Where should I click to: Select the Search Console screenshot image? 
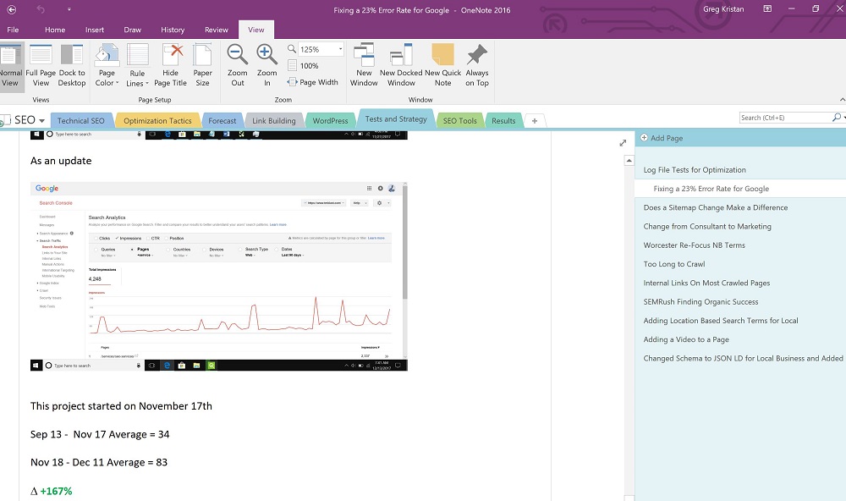(218, 277)
